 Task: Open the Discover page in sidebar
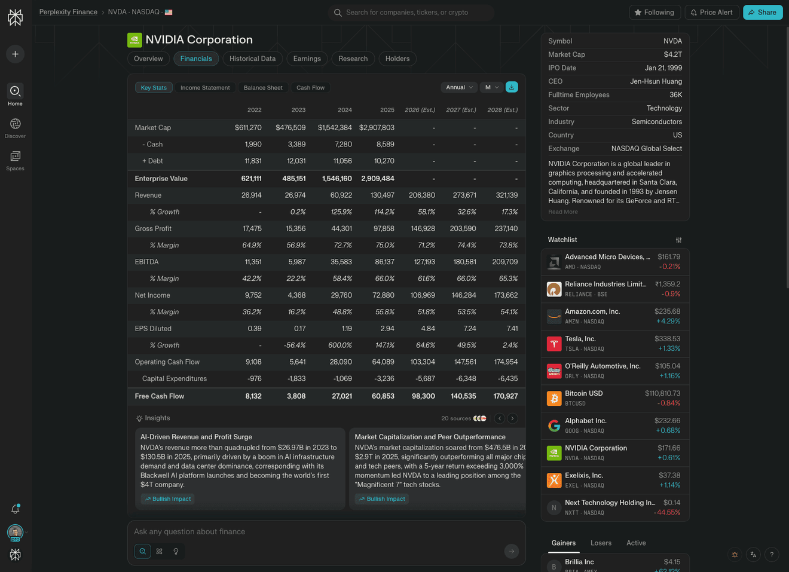(x=15, y=128)
